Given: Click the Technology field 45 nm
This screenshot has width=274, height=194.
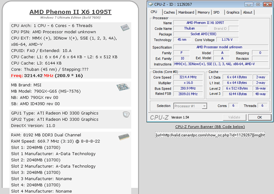Looking at the screenshot, I should [x=182, y=39].
